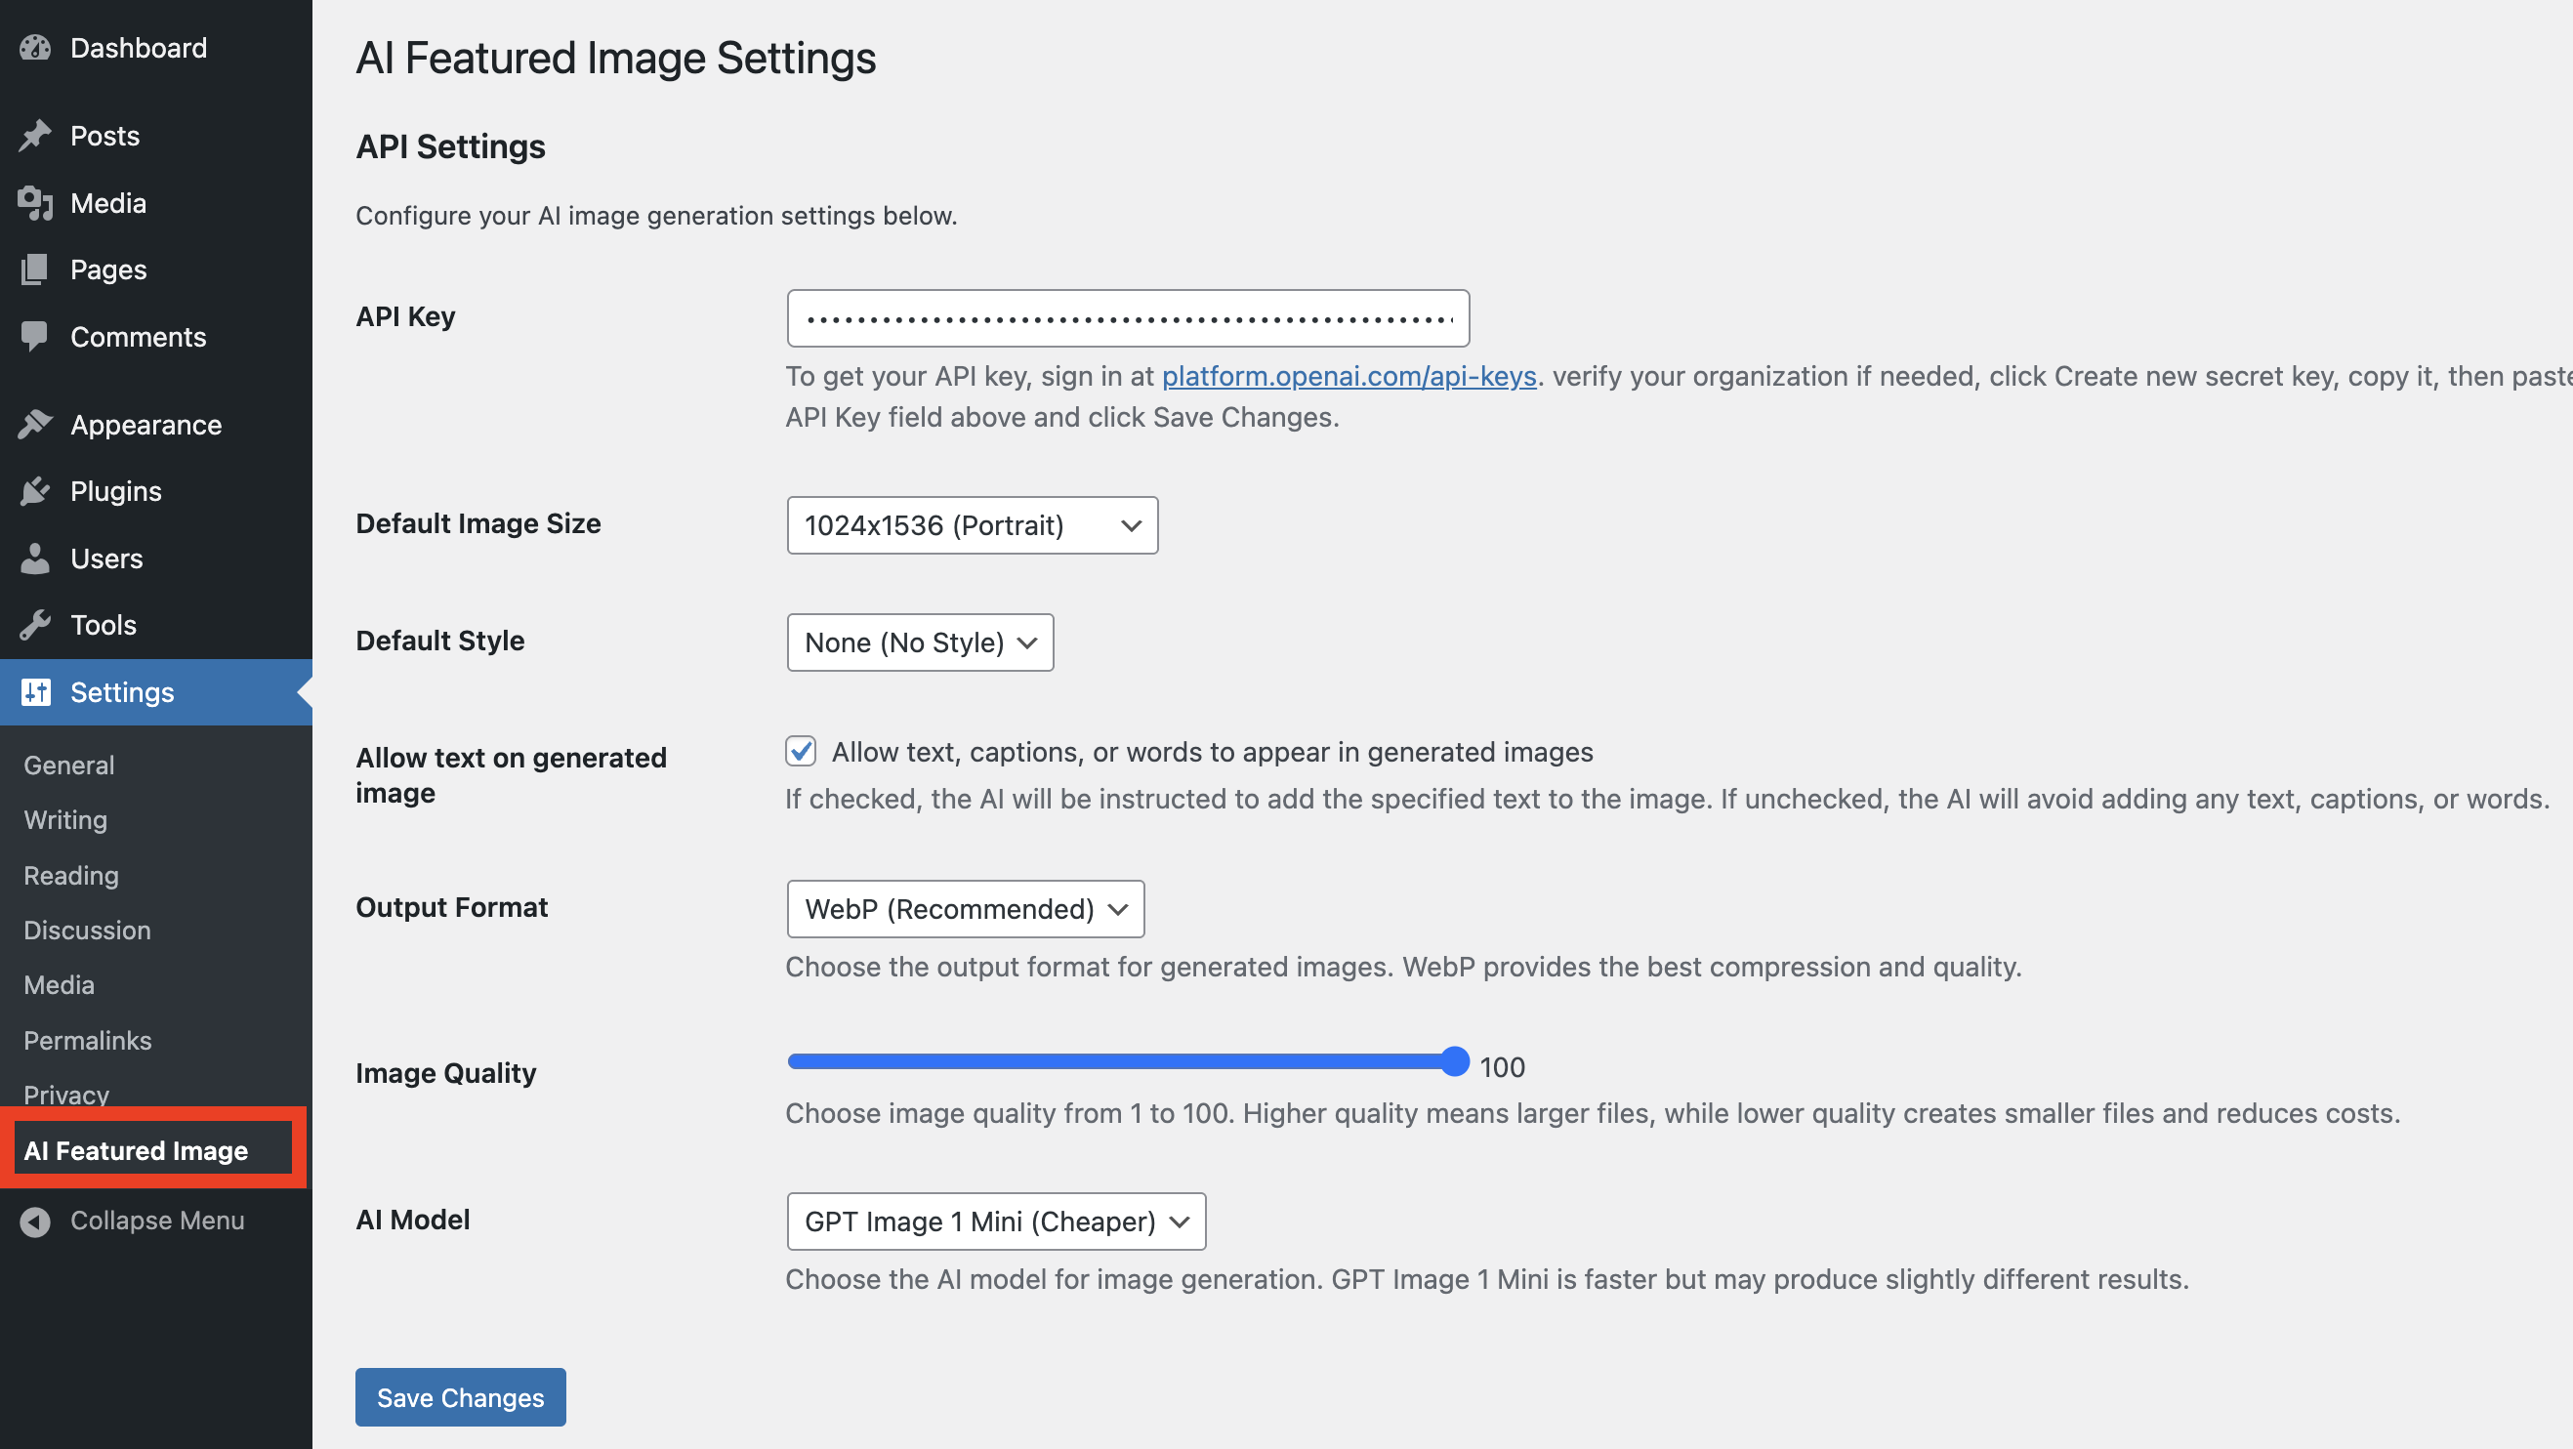
Task: Click the Tools wrench icon
Action: pyautogui.click(x=35, y=625)
